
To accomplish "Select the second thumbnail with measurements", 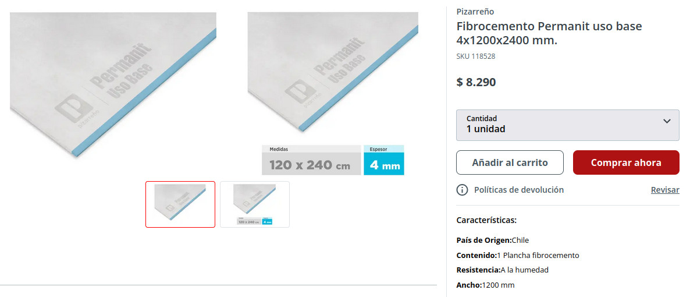I will coord(255,204).
